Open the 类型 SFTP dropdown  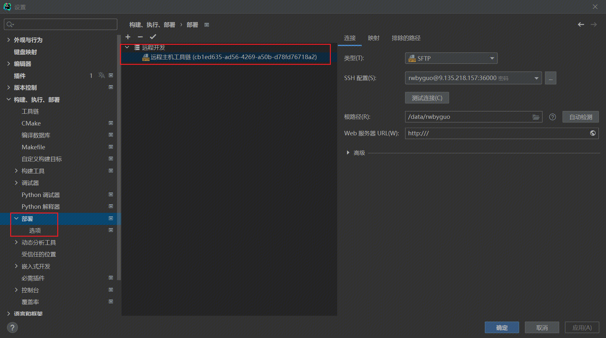(x=451, y=58)
